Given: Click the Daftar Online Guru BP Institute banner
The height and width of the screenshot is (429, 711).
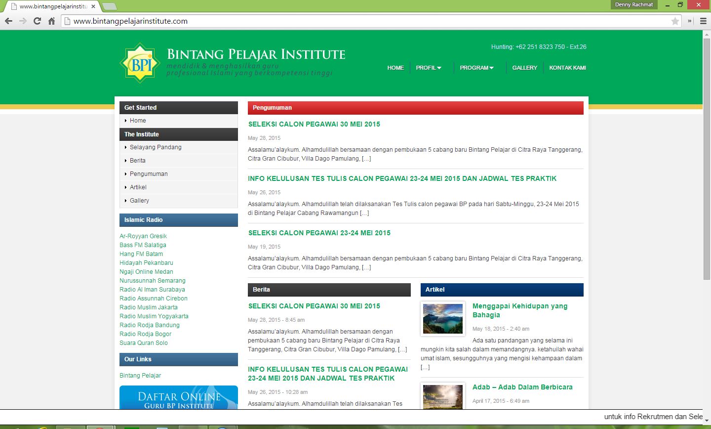Looking at the screenshot, I should click(x=179, y=398).
